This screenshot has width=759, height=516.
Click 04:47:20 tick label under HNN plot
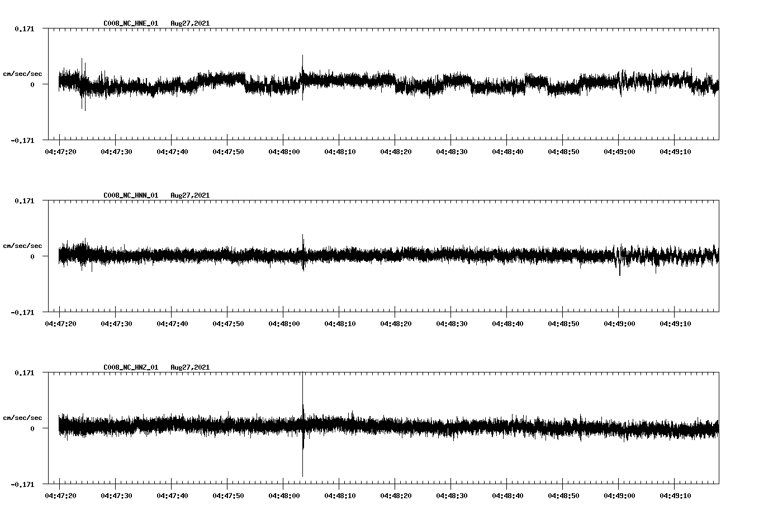pos(61,324)
